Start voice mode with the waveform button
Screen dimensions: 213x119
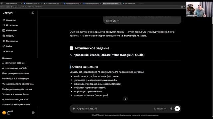pyautogui.click(x=177, y=109)
